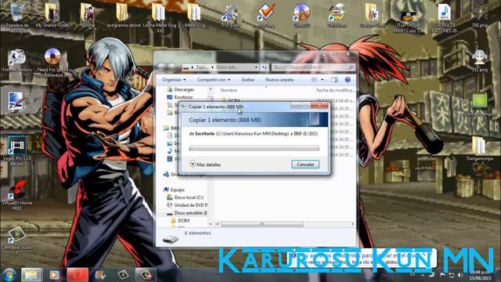Open the Leona Metal Slug folder icon
The width and height of the screenshot is (501, 282).
click(x=160, y=16)
